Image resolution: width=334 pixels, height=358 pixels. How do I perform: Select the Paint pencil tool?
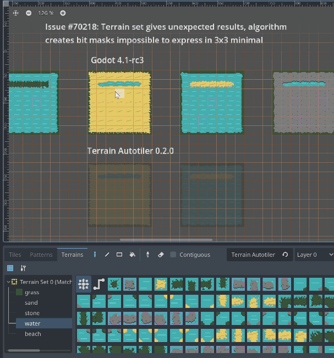(95, 255)
